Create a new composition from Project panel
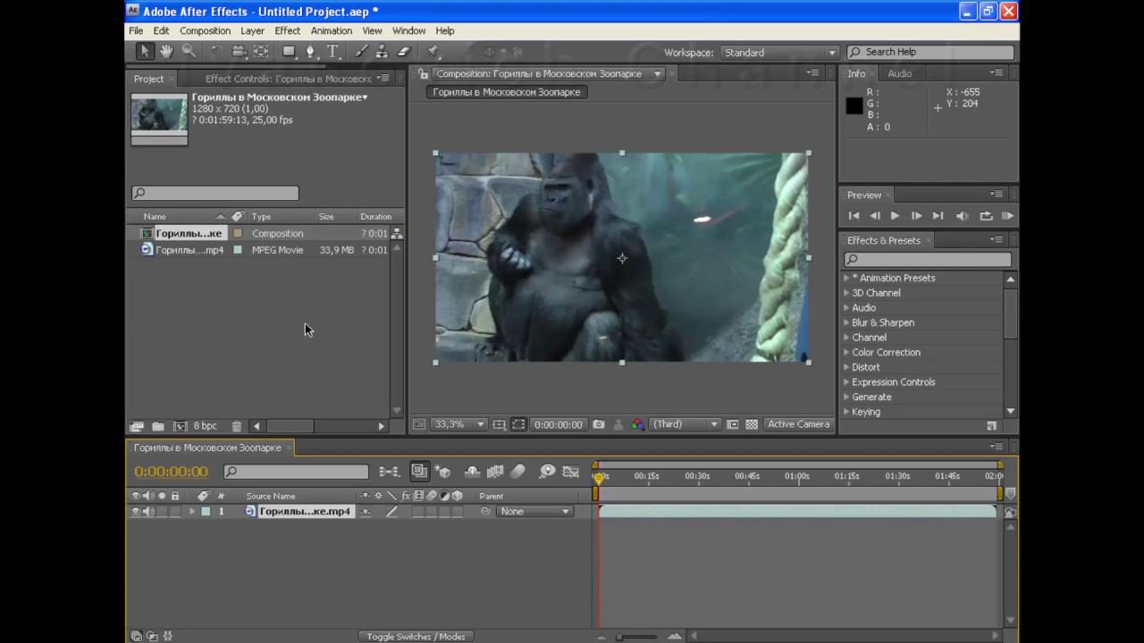 180,426
